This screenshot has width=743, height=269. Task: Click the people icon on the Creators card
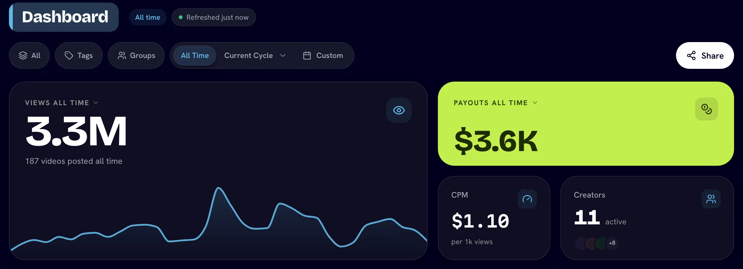click(711, 199)
